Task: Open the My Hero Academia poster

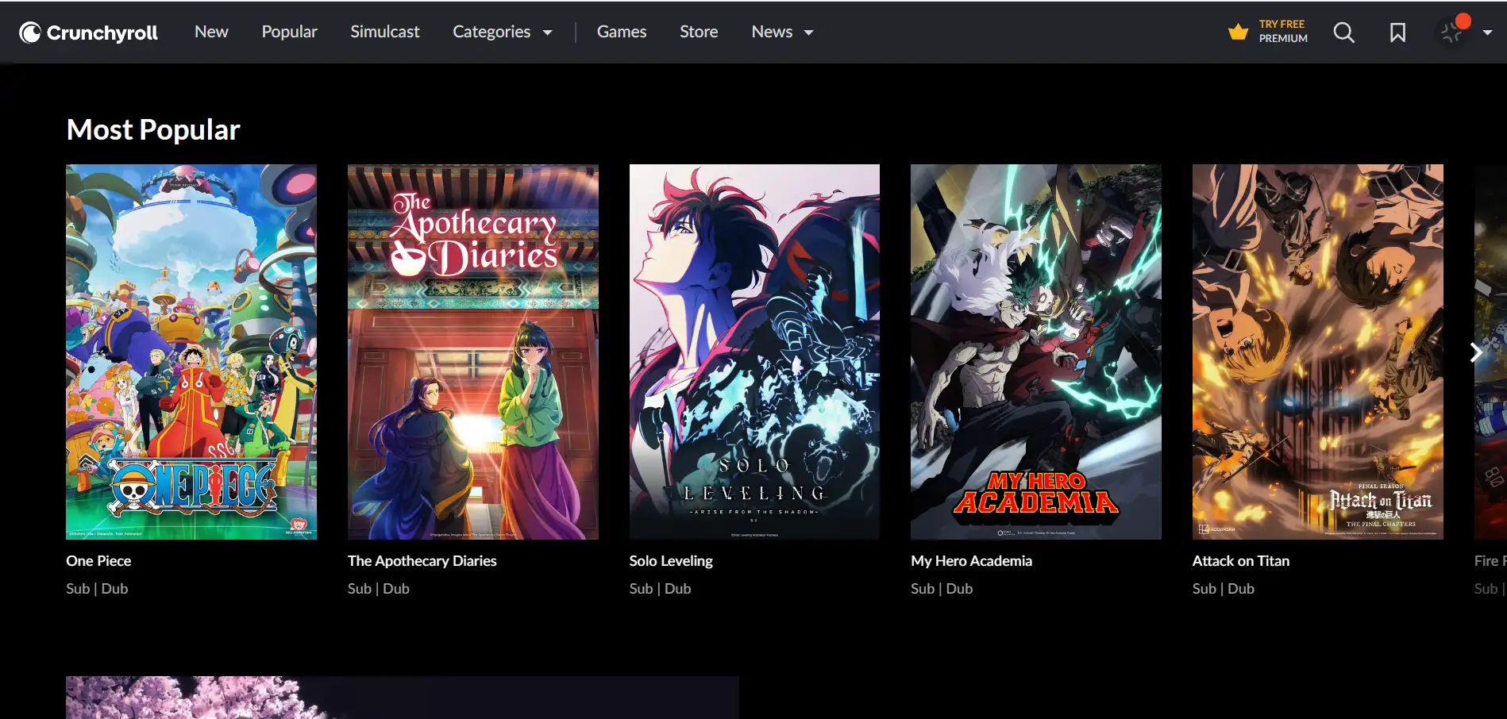Action: point(1036,352)
